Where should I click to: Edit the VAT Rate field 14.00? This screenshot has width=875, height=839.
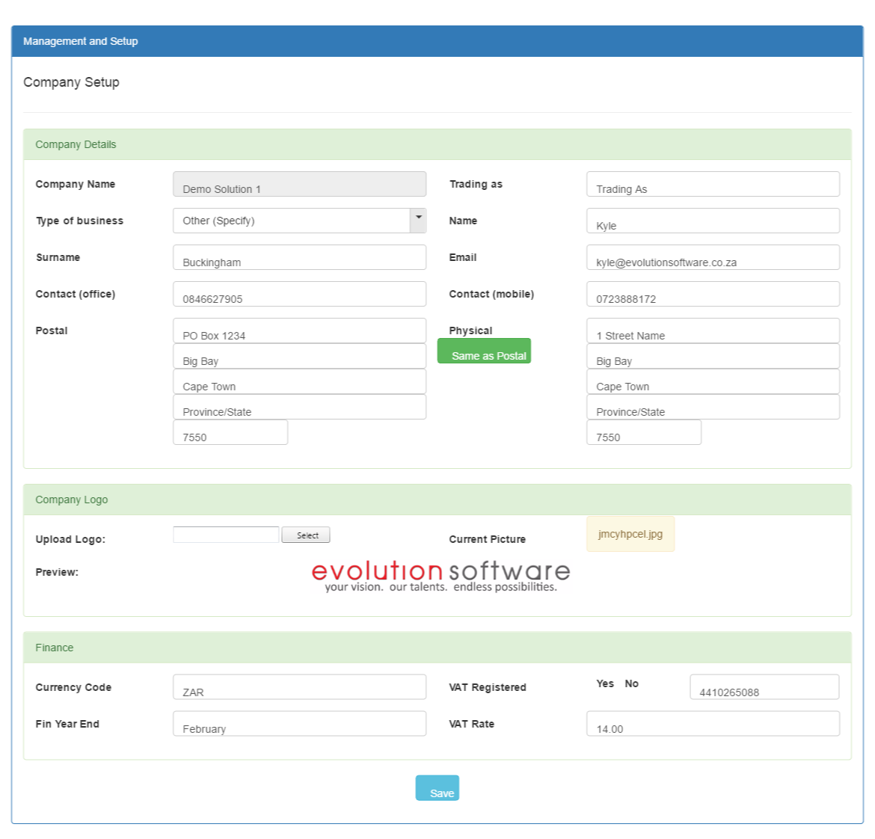point(713,724)
